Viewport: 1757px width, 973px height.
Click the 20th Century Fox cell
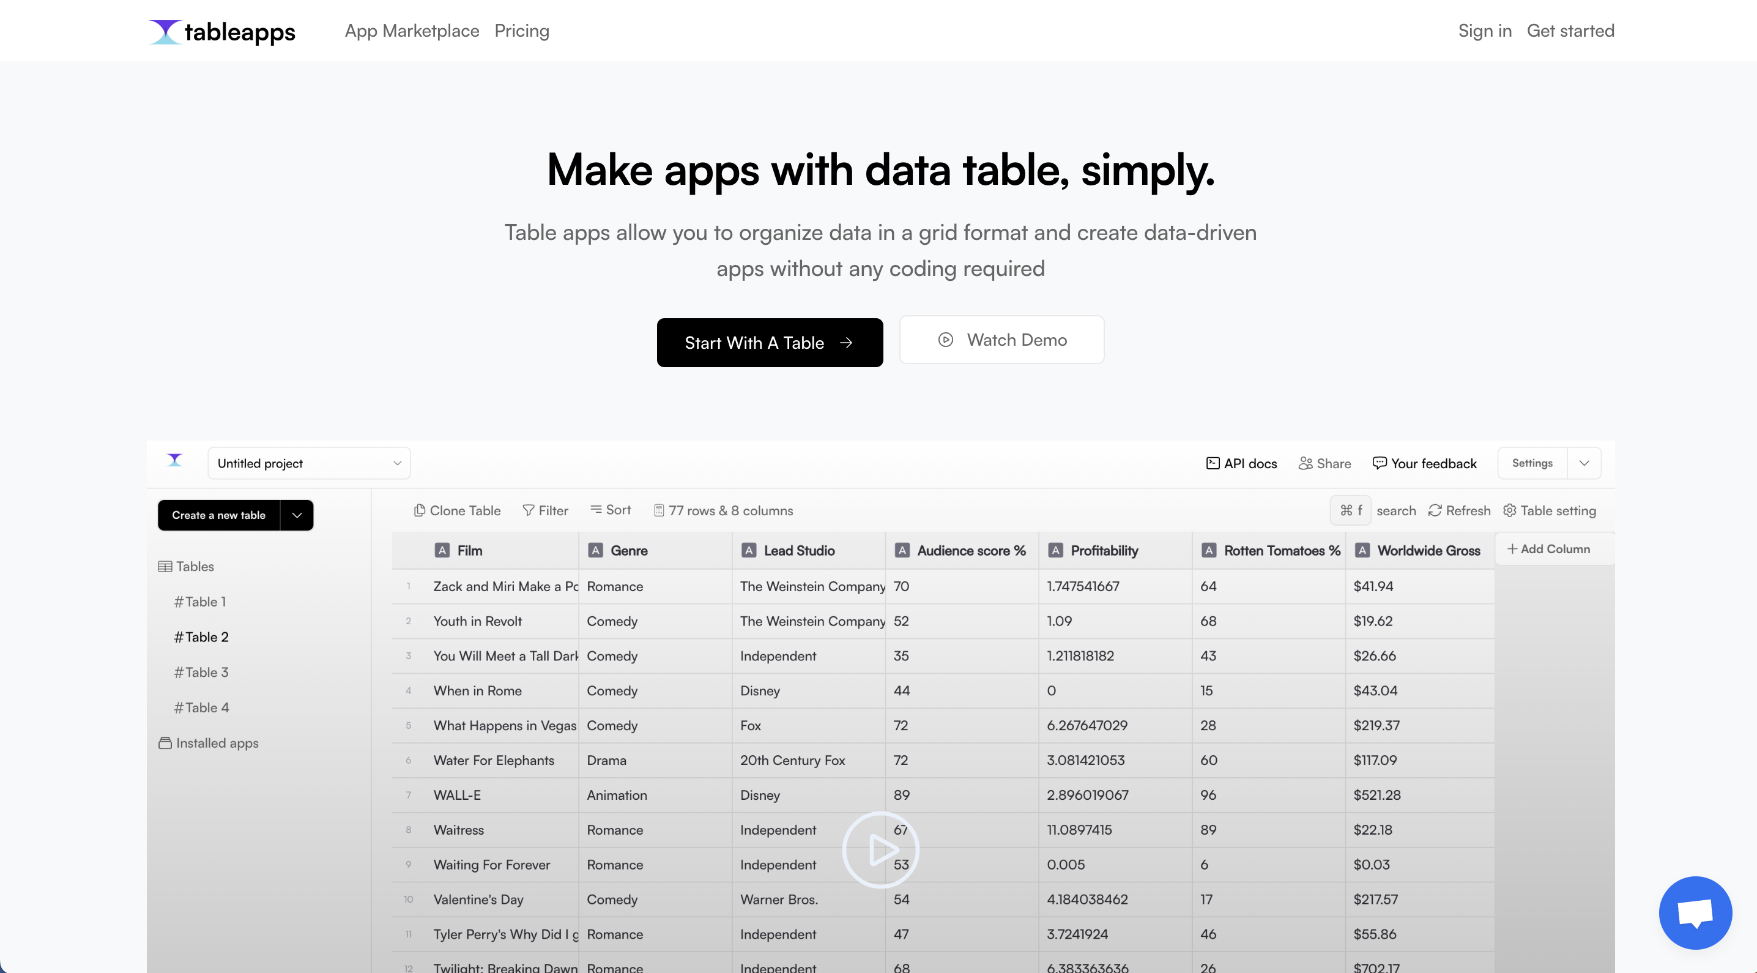tap(809, 761)
